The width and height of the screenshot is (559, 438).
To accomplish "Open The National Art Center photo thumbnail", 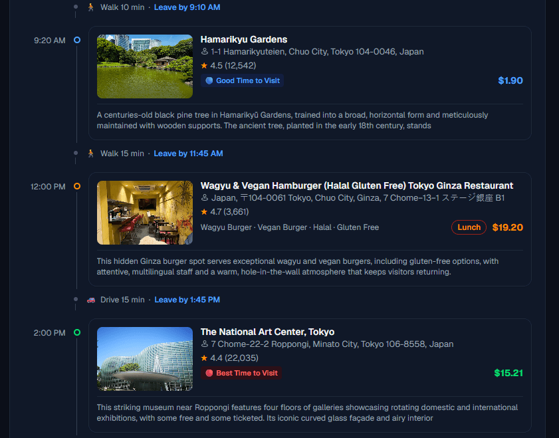I will (x=145, y=359).
